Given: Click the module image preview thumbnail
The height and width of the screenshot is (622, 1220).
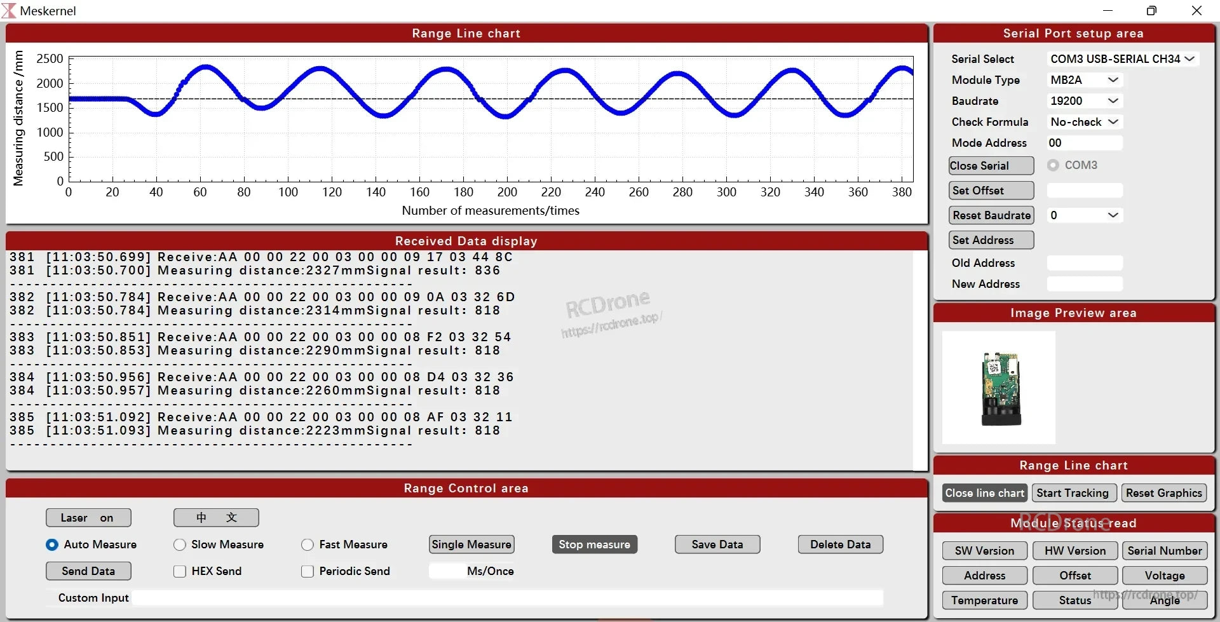Looking at the screenshot, I should click(x=998, y=387).
